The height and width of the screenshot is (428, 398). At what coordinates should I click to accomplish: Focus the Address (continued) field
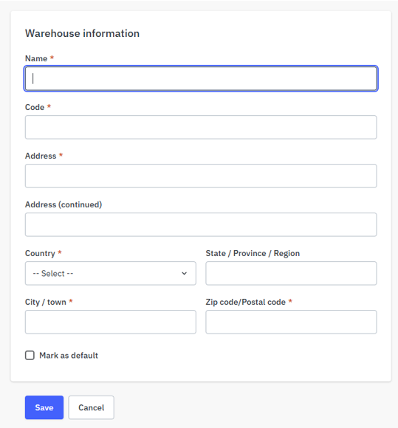pos(201,224)
